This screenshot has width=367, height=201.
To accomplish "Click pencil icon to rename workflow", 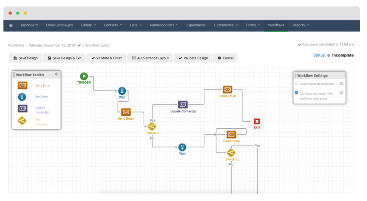I will (x=79, y=45).
